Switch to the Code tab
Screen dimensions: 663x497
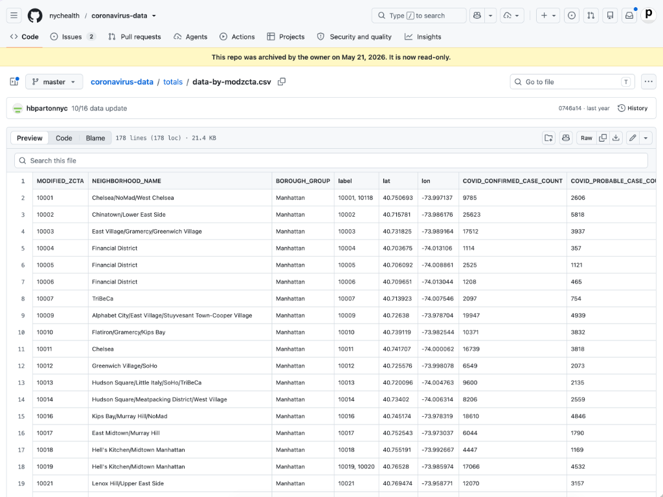(25, 37)
